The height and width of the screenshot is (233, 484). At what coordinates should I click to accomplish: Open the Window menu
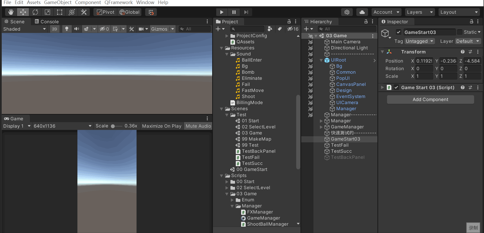coord(145,3)
